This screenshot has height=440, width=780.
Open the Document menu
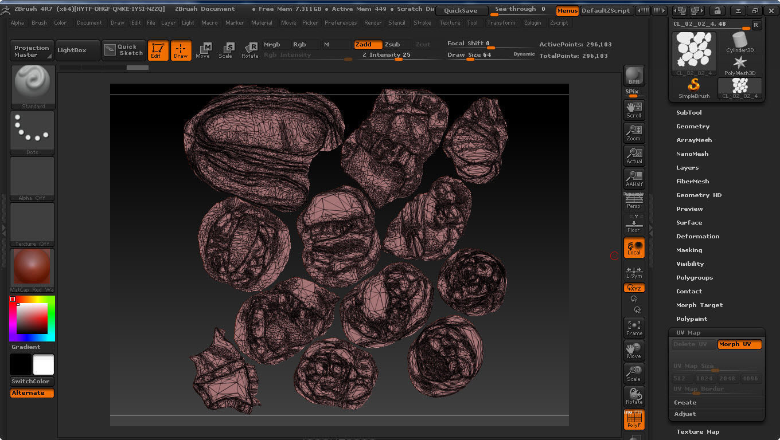(x=89, y=23)
